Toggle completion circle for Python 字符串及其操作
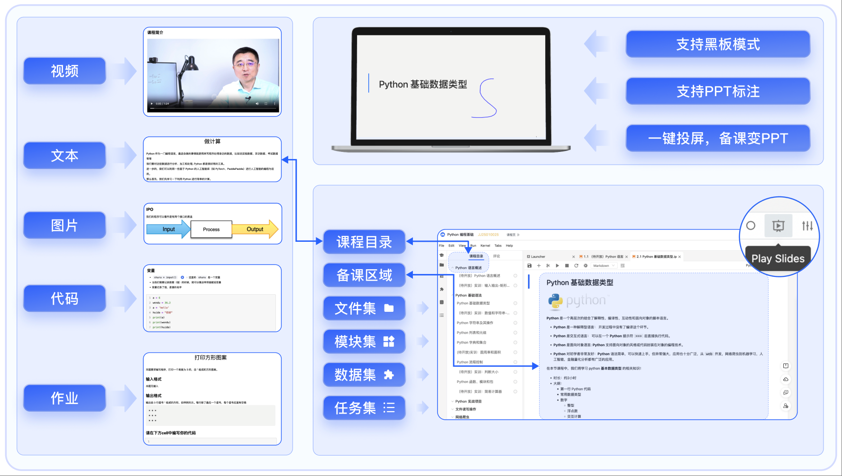This screenshot has height=476, width=842. (x=515, y=323)
